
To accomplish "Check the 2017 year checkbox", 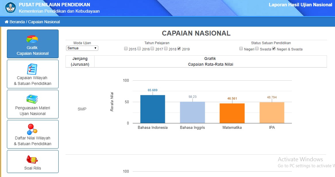I will 152,48.
